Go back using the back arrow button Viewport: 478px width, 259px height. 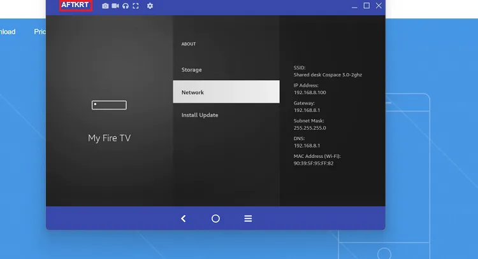tap(183, 218)
